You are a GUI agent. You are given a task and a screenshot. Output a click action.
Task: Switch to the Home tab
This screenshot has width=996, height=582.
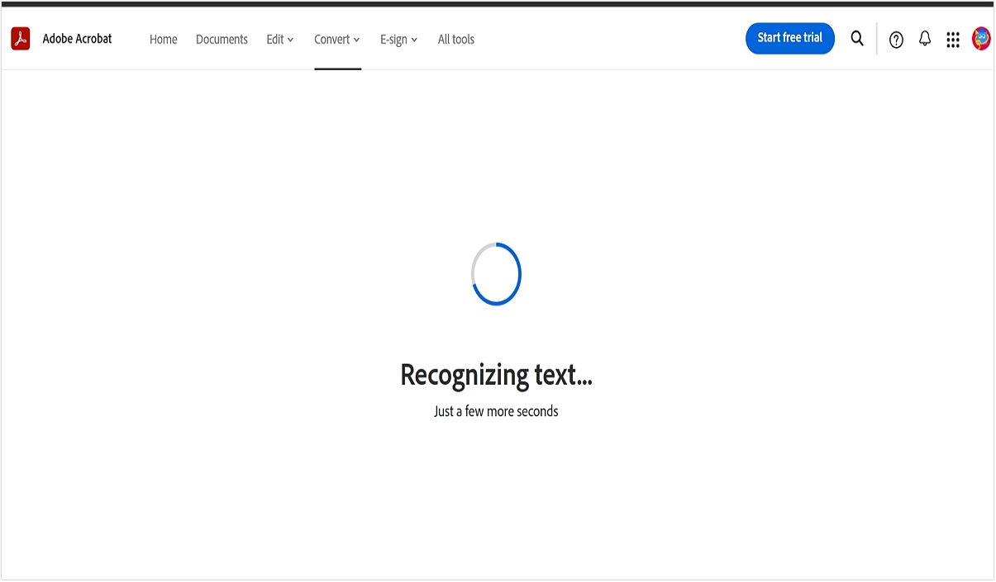coord(163,39)
